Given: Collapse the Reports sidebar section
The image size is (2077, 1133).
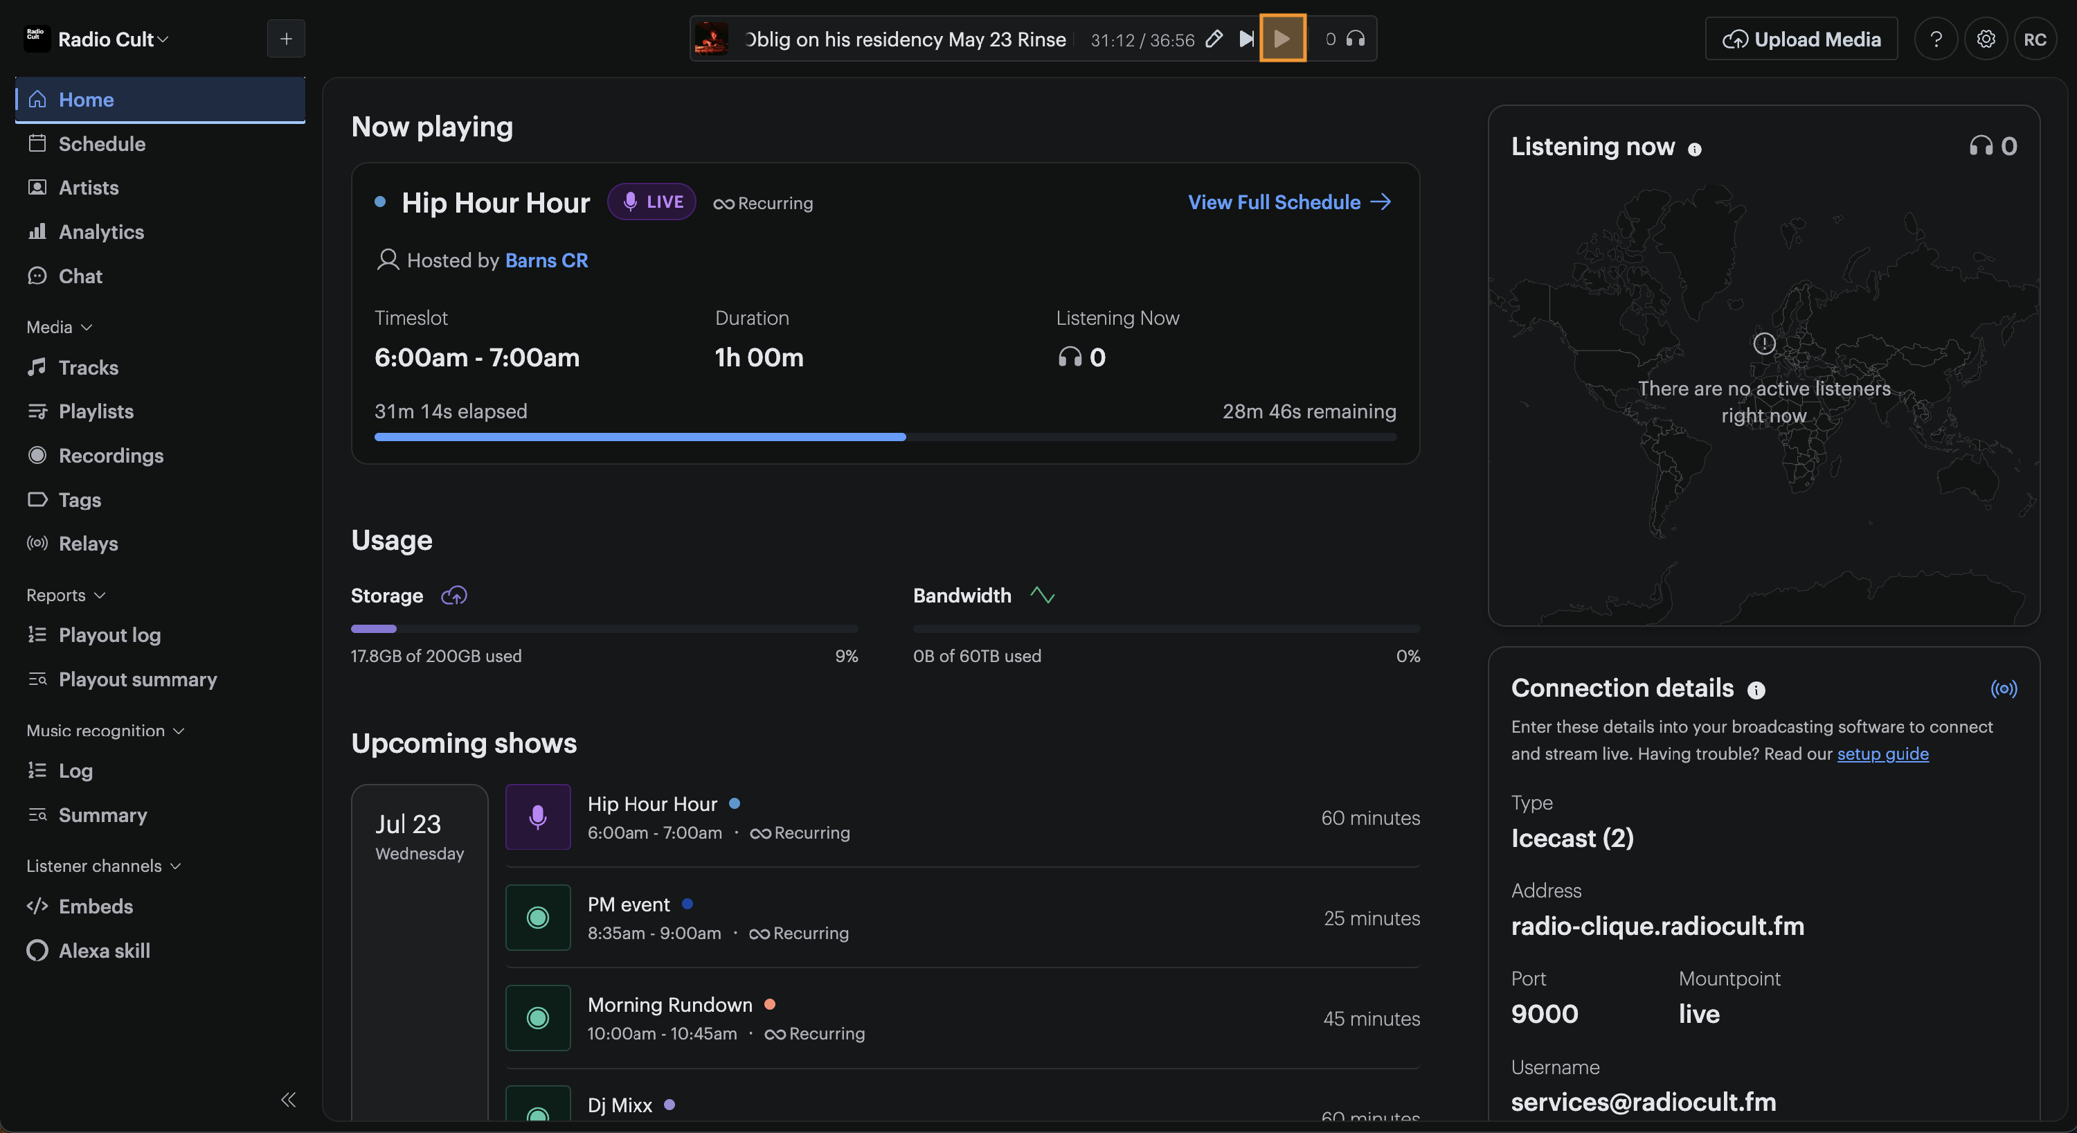Looking at the screenshot, I should 66,595.
